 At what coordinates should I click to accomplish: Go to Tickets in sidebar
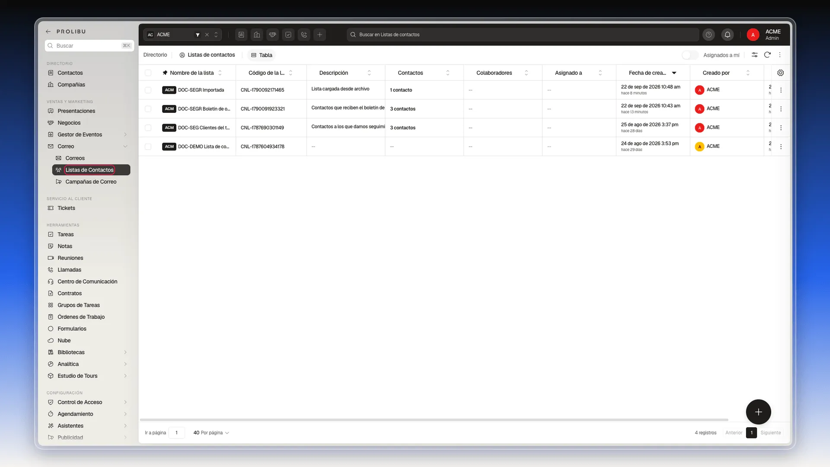(66, 208)
